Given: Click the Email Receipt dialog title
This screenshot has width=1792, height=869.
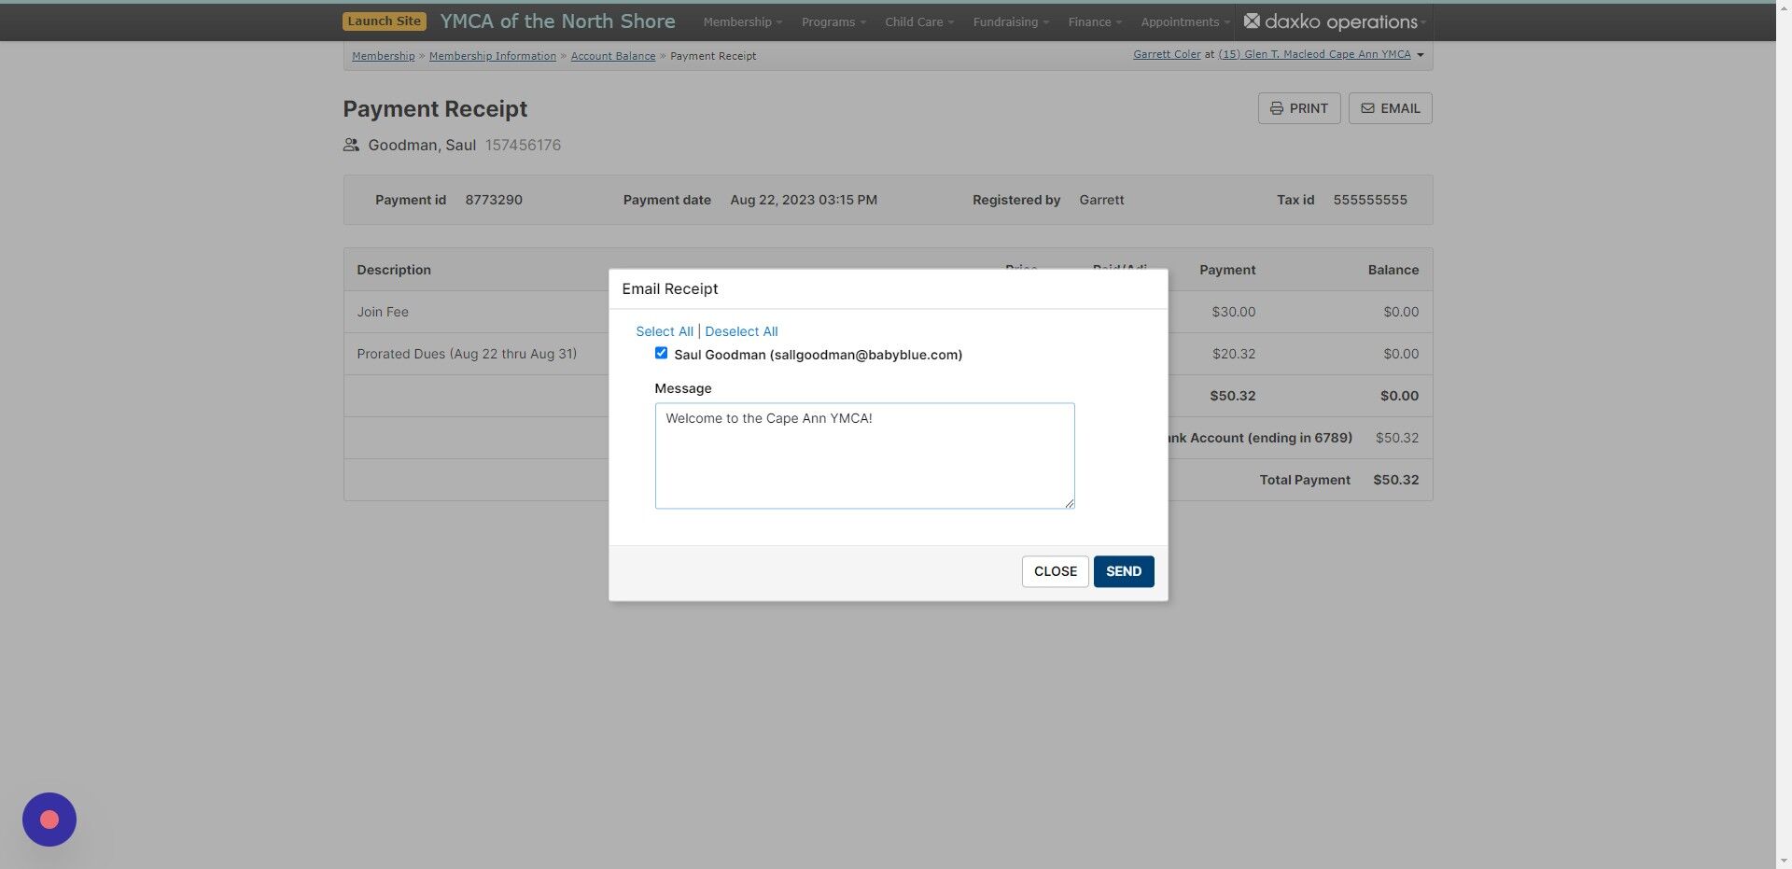Looking at the screenshot, I should tap(670, 288).
